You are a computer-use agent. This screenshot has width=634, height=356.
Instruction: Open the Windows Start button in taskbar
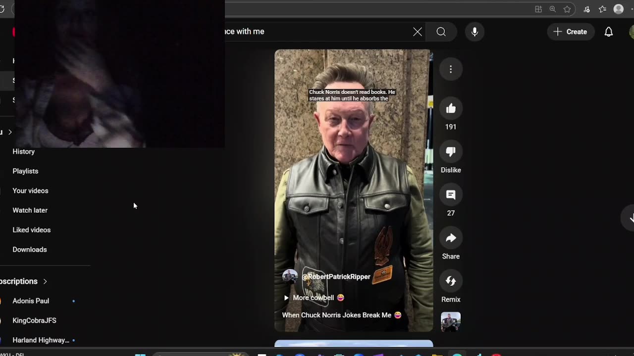pyautogui.click(x=141, y=355)
